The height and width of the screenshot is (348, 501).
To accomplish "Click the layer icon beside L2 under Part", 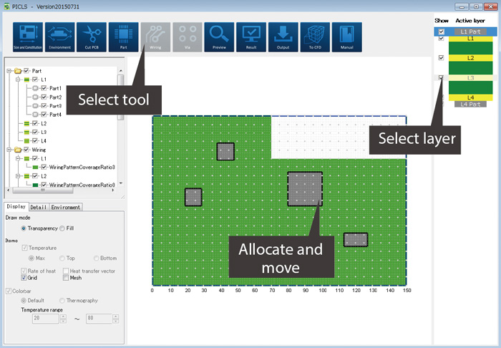I will (27, 123).
